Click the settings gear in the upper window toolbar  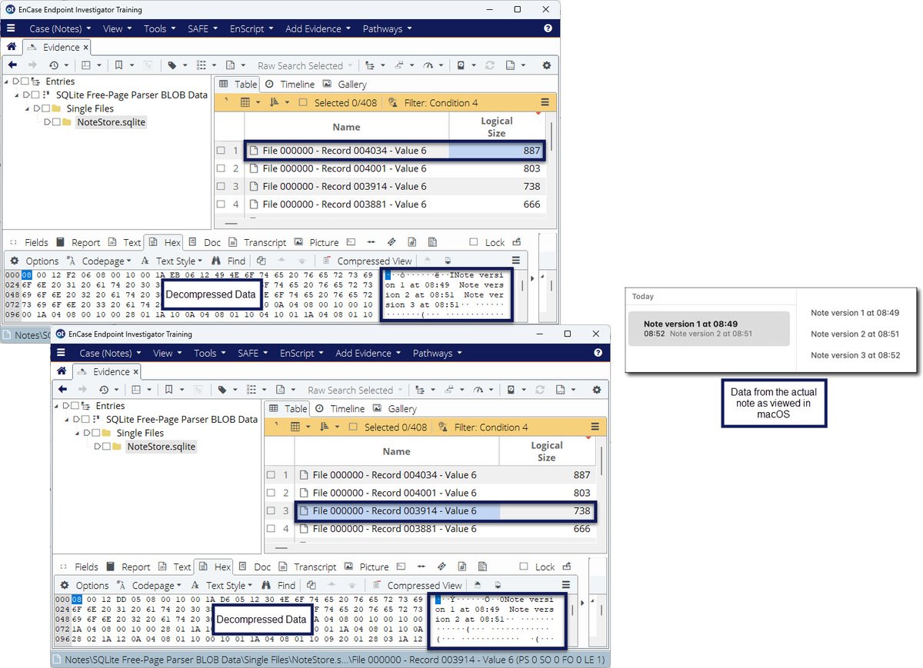[547, 66]
